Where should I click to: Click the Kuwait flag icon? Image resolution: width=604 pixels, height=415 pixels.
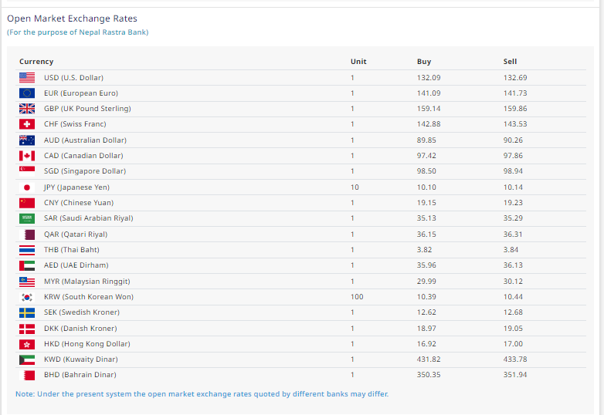tap(27, 359)
